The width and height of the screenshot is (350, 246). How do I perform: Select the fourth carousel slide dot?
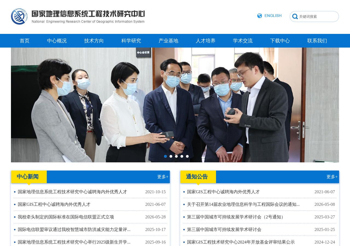(182, 156)
